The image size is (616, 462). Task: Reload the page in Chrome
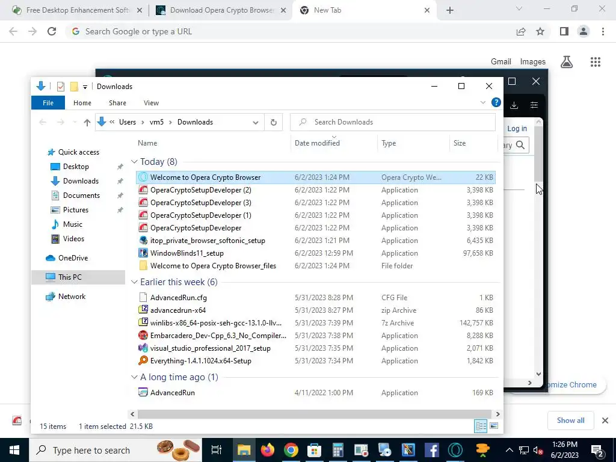click(52, 31)
